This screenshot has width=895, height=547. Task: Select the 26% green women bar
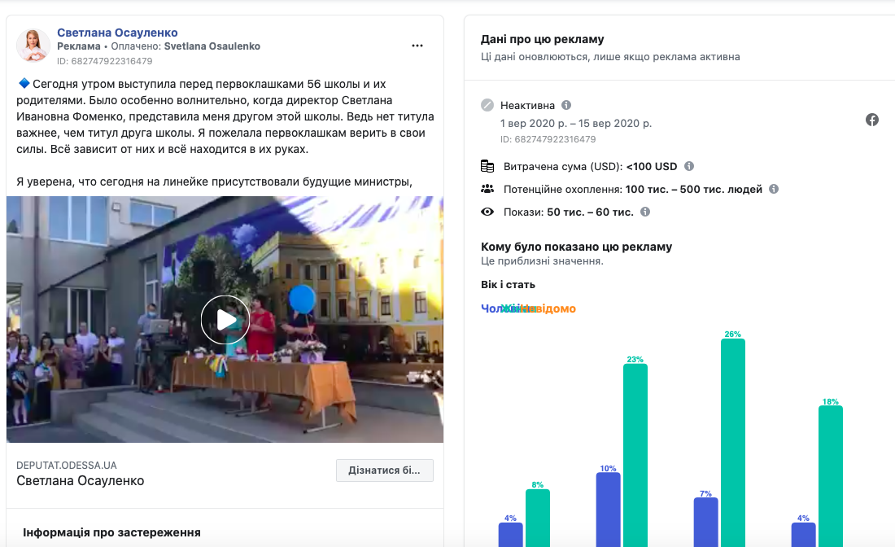[x=732, y=440]
